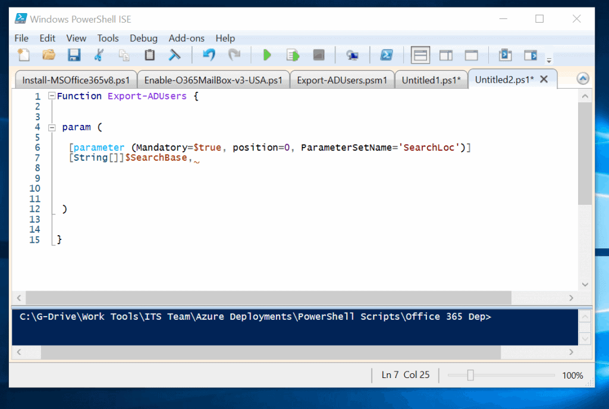This screenshot has width=609, height=409.
Task: Click script pane scroll down arrow
Action: [x=585, y=285]
